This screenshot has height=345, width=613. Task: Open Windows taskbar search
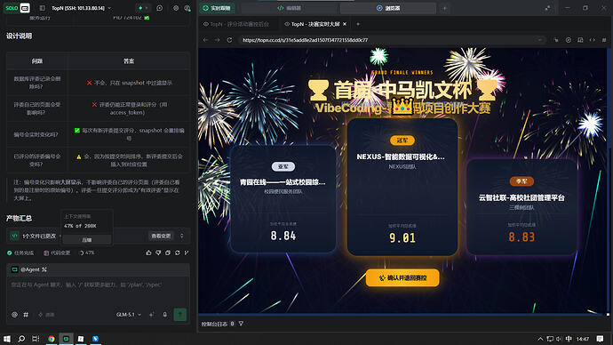[21, 339]
